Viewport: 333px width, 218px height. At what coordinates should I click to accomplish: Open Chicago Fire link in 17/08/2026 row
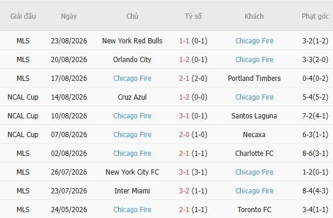132,79
